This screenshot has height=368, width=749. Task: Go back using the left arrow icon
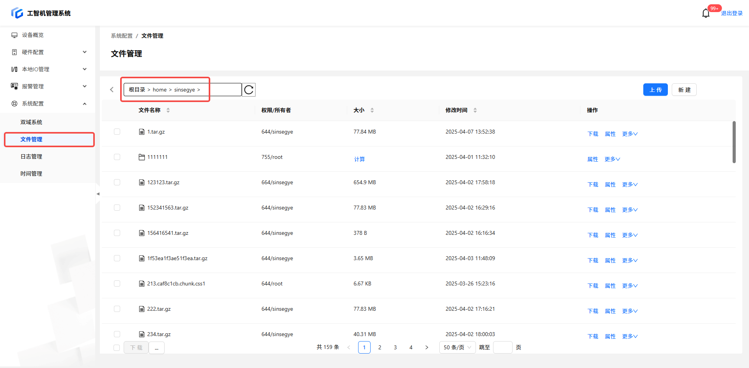112,90
